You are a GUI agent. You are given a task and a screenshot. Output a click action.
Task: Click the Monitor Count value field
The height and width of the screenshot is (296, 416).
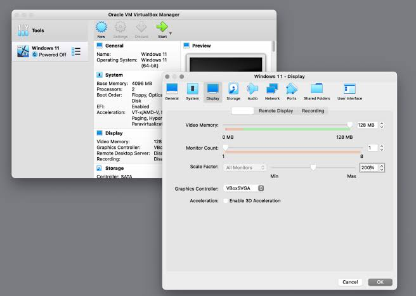[372, 148]
